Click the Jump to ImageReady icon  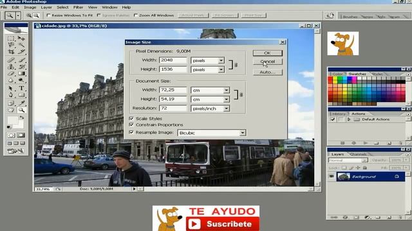[x=15, y=151]
